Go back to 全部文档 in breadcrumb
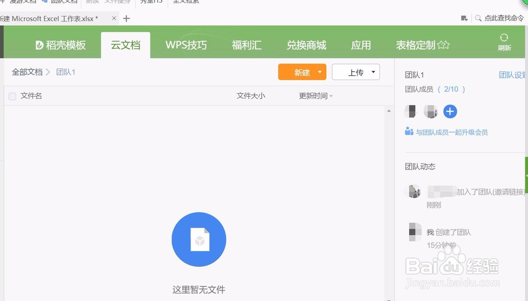 (27, 72)
